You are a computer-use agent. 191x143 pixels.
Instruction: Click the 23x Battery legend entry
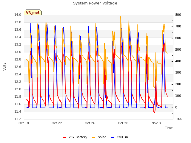pyautogui.click(x=75, y=137)
